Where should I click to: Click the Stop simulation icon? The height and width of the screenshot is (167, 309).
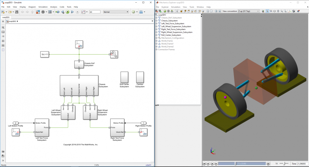[77, 12]
